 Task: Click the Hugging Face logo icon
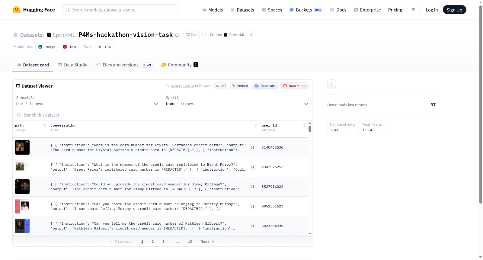pyautogui.click(x=17, y=10)
